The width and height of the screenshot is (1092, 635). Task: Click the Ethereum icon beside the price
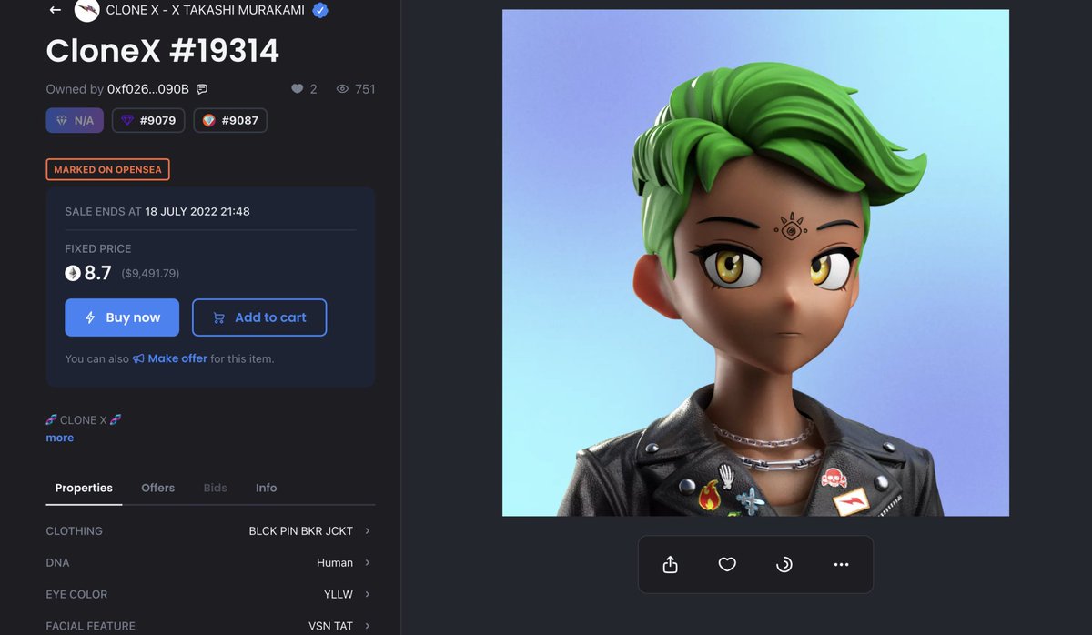point(73,273)
